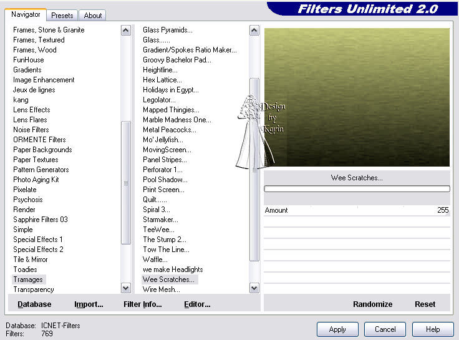Choose Paper Textures category
This screenshot has height=340, width=459.
(36, 160)
